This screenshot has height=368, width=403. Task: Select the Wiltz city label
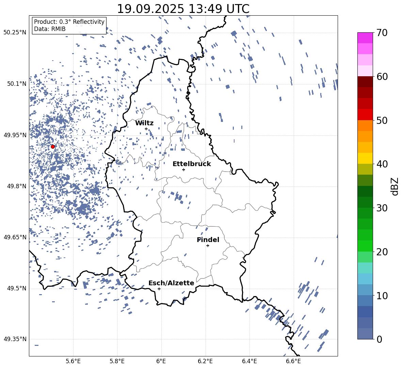click(144, 123)
